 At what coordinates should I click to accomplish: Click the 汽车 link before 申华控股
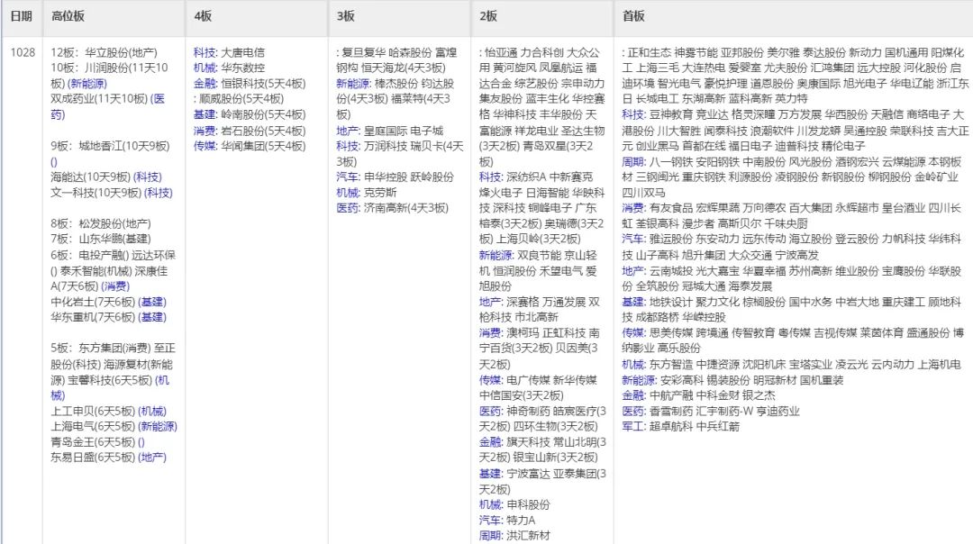point(348,177)
